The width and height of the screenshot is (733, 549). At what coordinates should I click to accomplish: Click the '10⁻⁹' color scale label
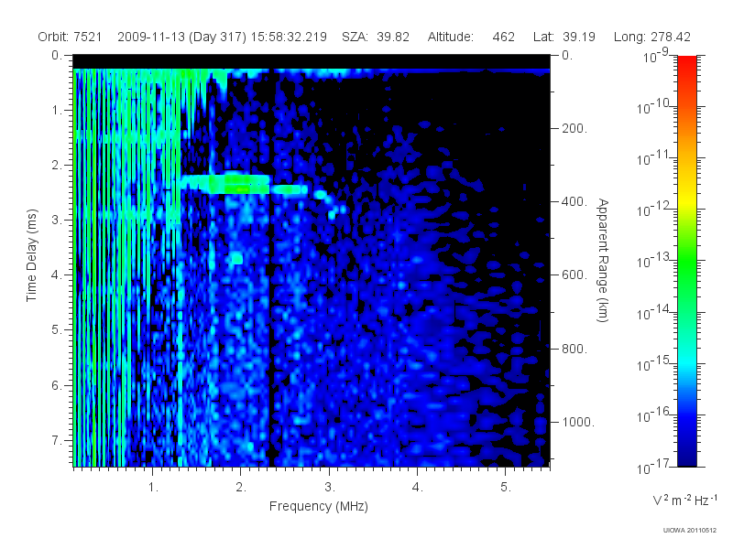[x=656, y=56]
